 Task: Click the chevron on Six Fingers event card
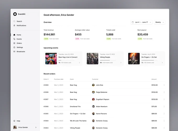(162, 62)
